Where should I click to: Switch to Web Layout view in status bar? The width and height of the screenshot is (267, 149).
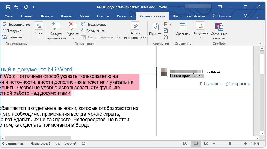point(206,143)
